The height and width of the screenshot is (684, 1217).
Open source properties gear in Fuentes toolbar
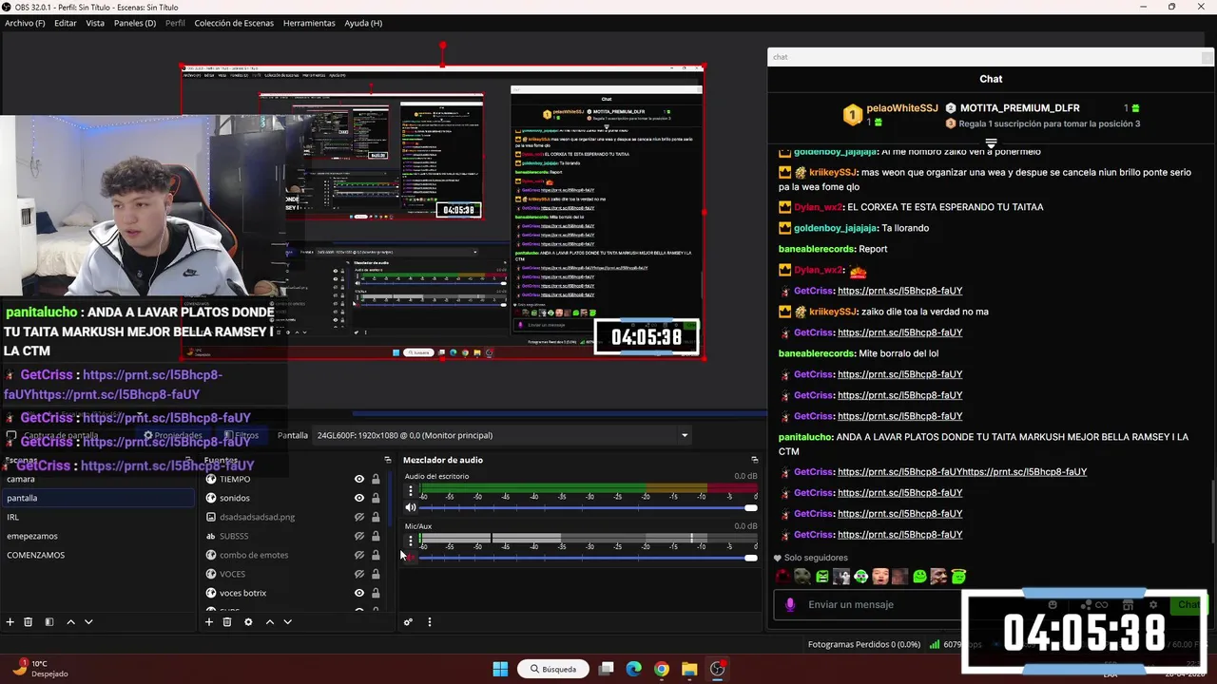tap(248, 622)
